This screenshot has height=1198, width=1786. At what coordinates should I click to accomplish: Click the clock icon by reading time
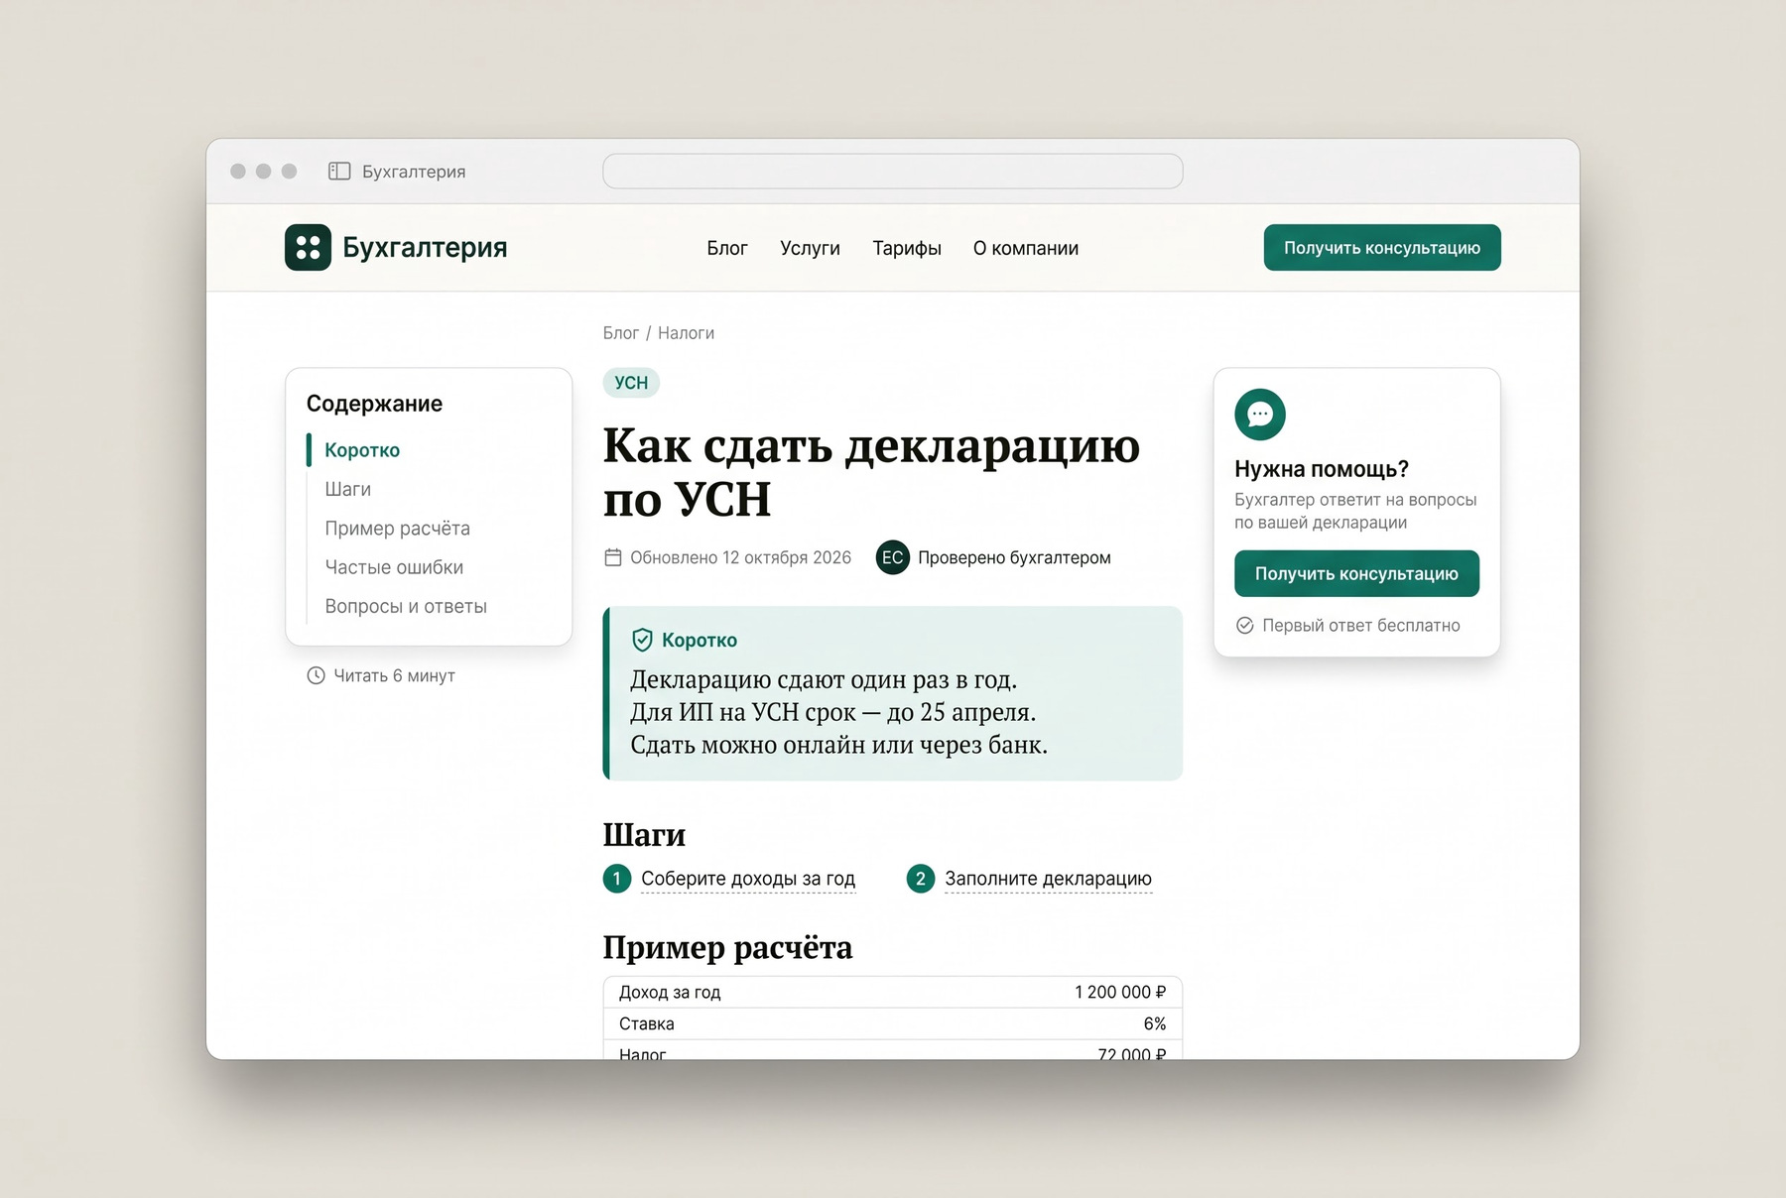pyautogui.click(x=316, y=675)
